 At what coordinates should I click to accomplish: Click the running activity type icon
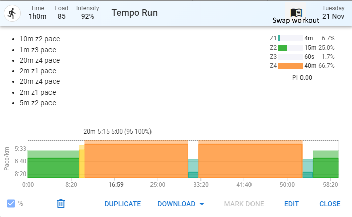pyautogui.click(x=12, y=13)
